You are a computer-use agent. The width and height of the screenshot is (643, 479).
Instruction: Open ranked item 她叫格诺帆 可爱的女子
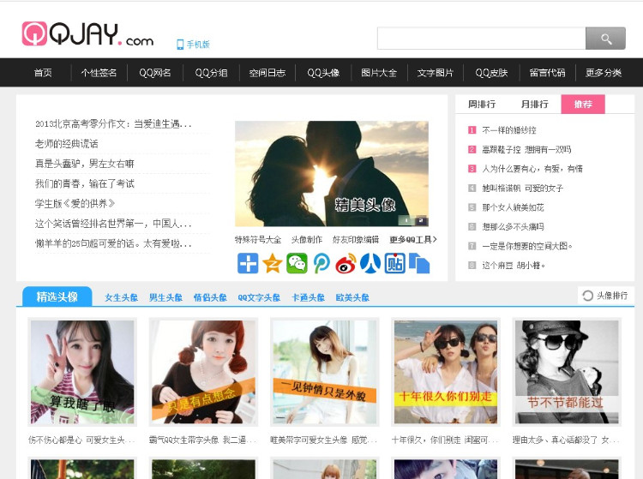[x=522, y=188]
